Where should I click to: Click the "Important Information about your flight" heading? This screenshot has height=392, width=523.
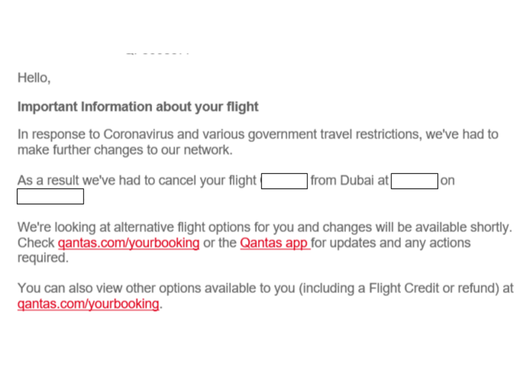click(x=138, y=107)
